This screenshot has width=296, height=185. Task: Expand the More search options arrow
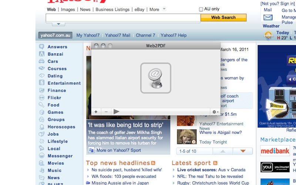[x=164, y=9]
